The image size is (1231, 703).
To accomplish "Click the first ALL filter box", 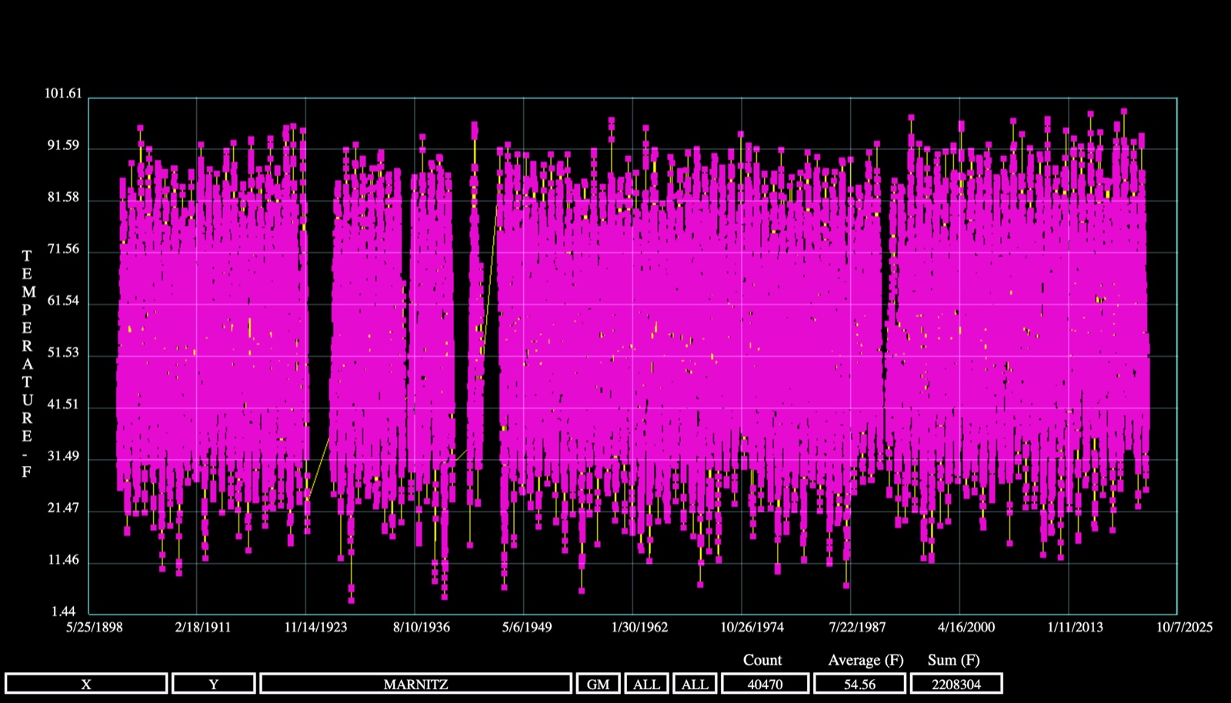I will [646, 684].
